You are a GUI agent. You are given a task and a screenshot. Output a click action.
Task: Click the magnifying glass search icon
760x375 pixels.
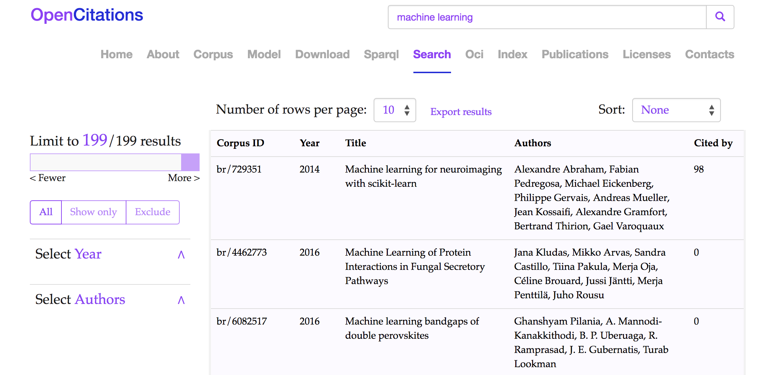(x=720, y=17)
